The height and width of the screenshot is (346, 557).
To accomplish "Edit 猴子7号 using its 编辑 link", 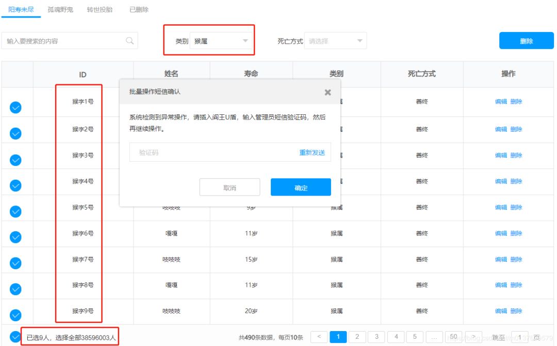I will tap(501, 259).
